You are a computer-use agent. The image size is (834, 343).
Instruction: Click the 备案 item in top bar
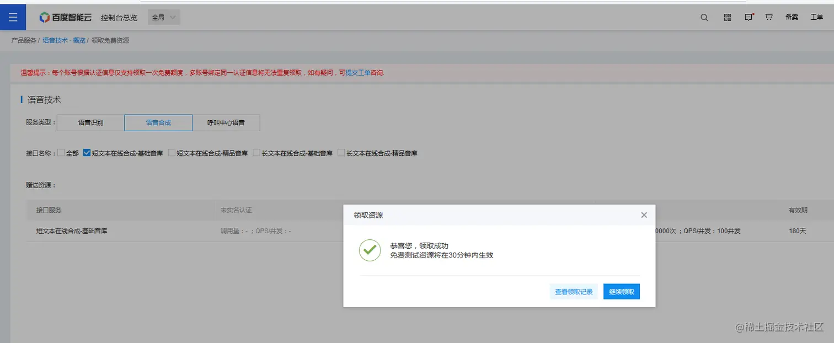click(x=791, y=17)
